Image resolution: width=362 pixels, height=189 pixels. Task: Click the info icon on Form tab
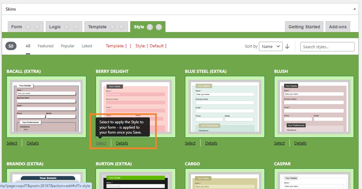[37, 27]
